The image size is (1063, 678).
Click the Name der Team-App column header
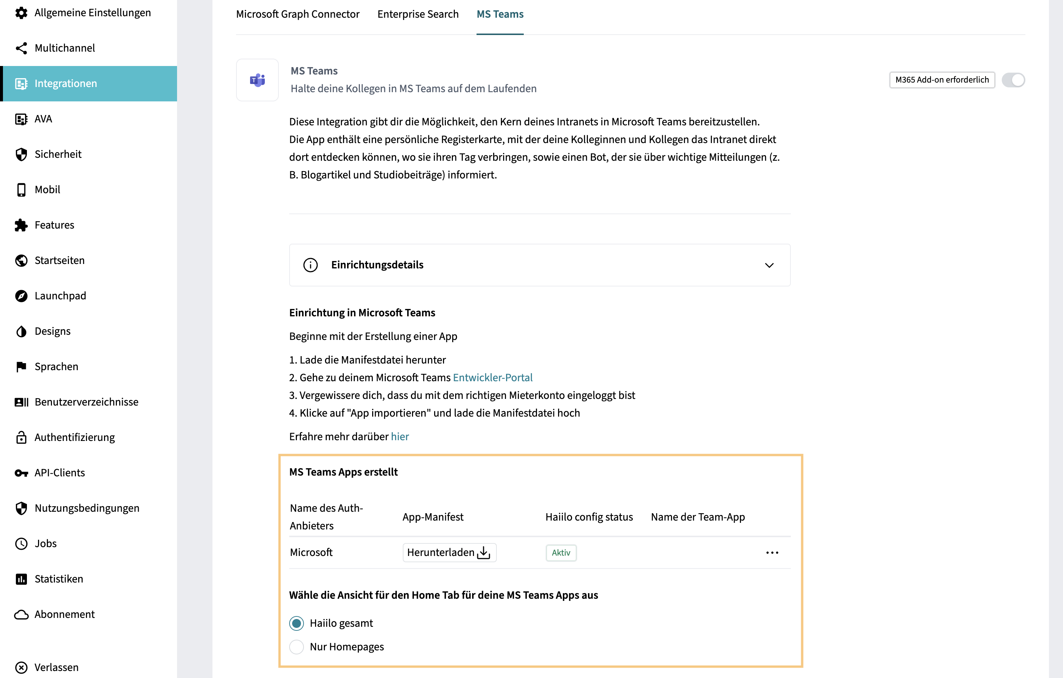[697, 517]
